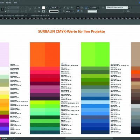
Task: Click the blue column gutter icon
Action: coord(86,8)
